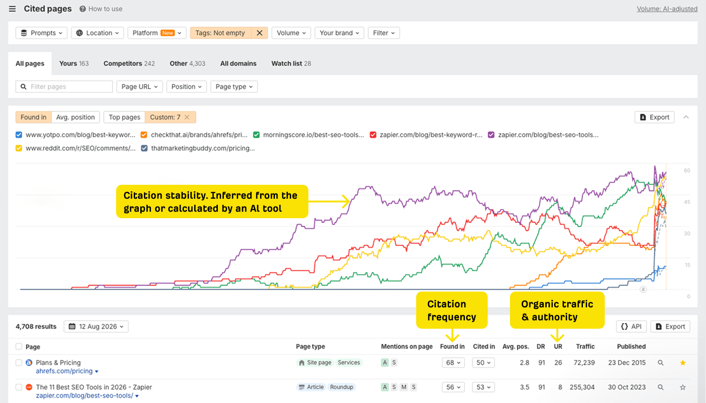This screenshot has height=403, width=706.
Task: Star the Zapier best SEO tools page
Action: coord(683,387)
